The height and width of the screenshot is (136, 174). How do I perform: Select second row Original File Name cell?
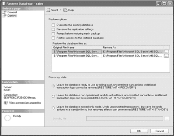[77, 56]
